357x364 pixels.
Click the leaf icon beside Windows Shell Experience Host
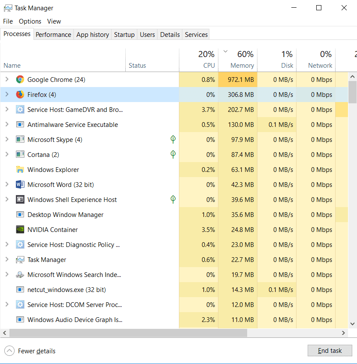coord(173,199)
